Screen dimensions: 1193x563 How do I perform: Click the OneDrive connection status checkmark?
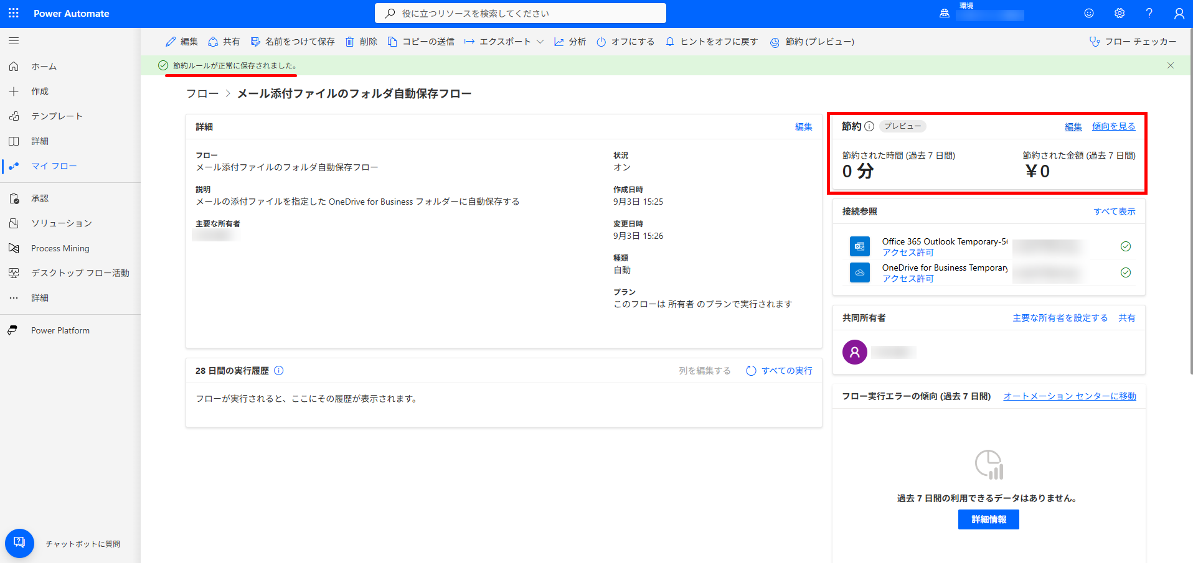click(x=1126, y=272)
